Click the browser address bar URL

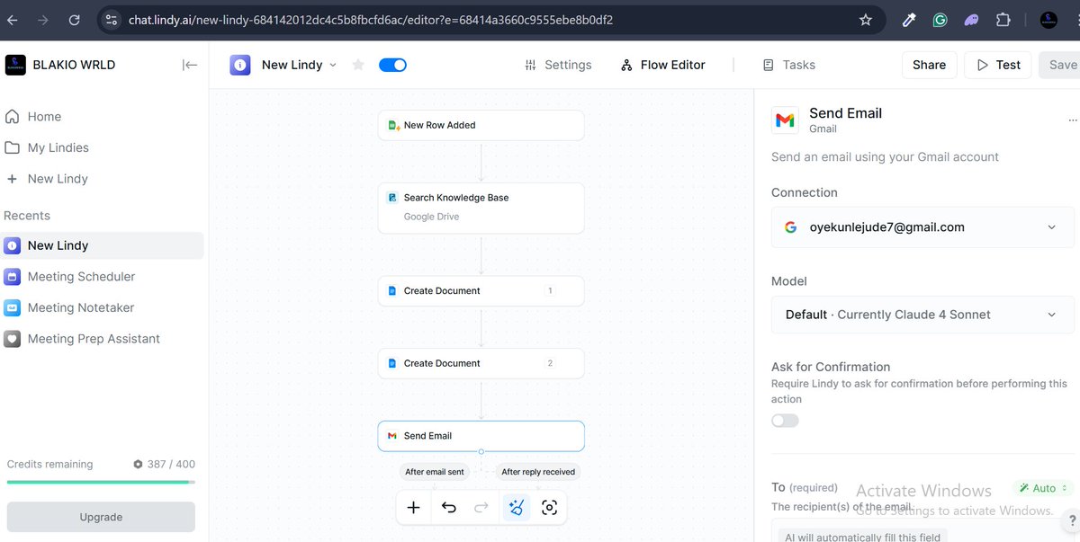tap(371, 20)
